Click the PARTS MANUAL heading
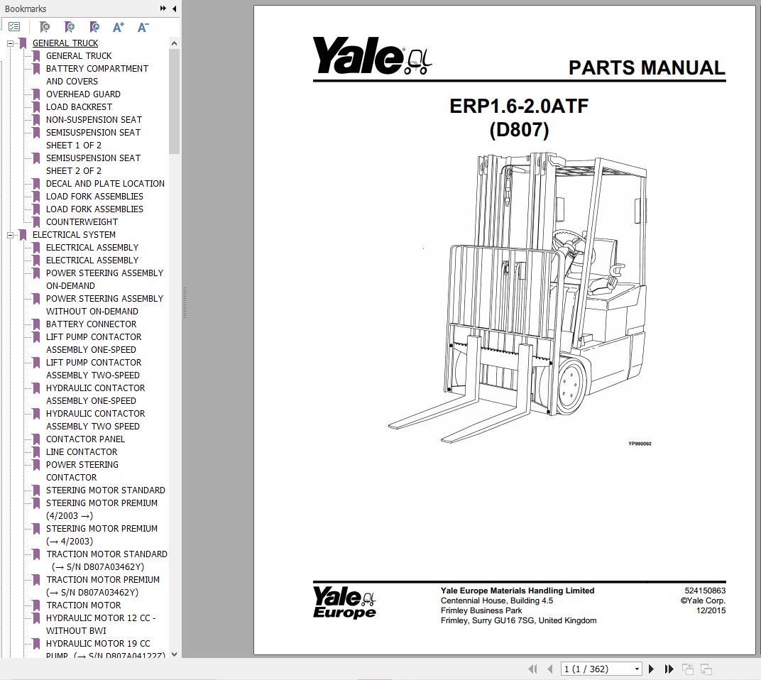 [647, 67]
